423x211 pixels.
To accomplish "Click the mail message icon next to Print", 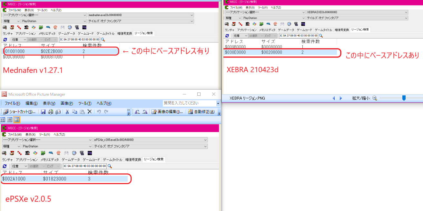I will (x=58, y=112).
